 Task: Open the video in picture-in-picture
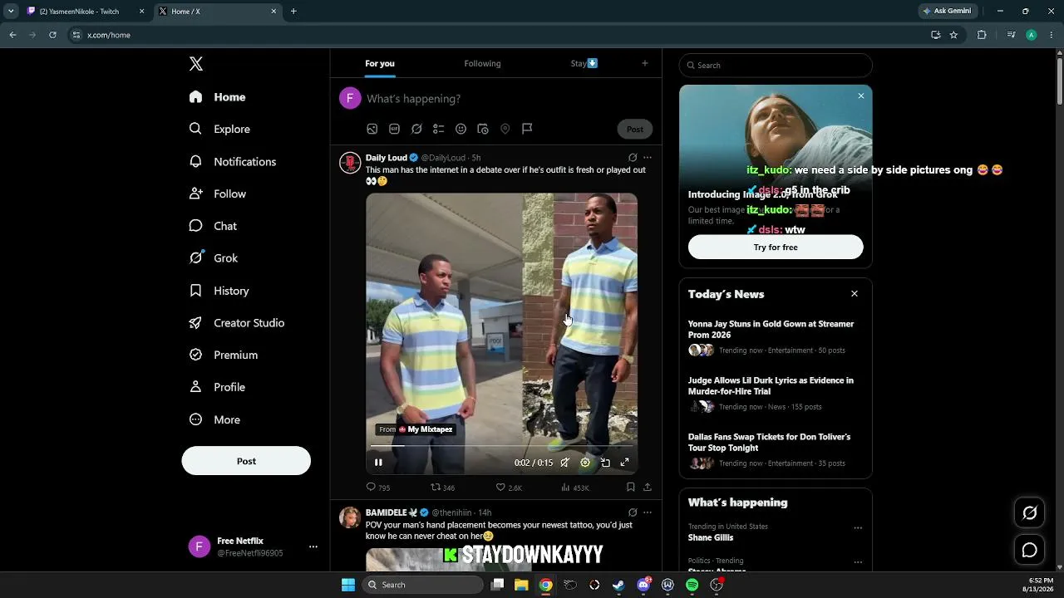tap(605, 463)
